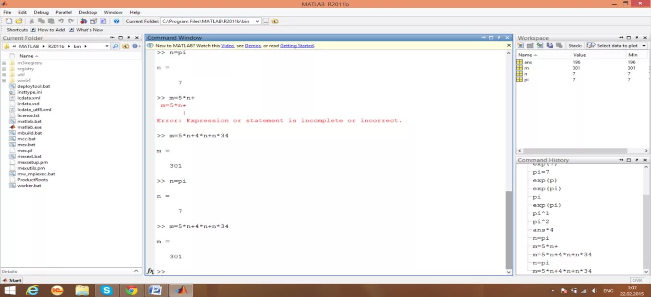Open the Demos link in the banner
Image resolution: width=651 pixels, height=297 pixels.
(x=253, y=46)
